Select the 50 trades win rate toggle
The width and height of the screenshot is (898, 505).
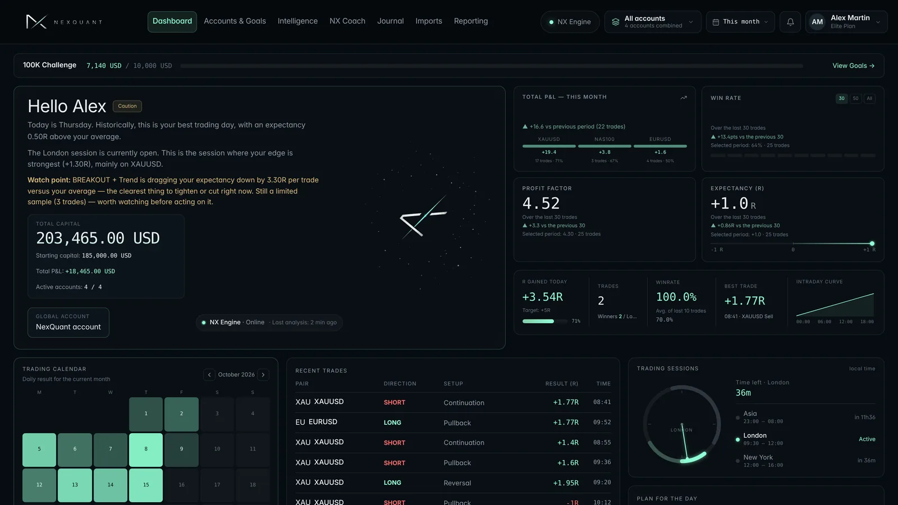click(x=855, y=98)
